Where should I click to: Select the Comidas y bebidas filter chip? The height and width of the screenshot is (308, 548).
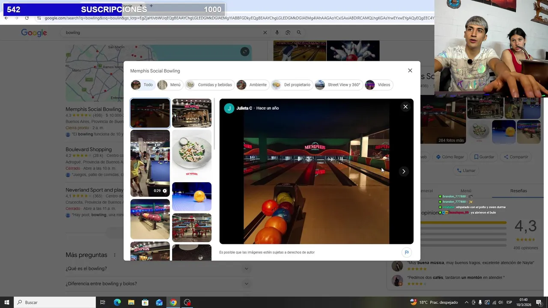[210, 85]
